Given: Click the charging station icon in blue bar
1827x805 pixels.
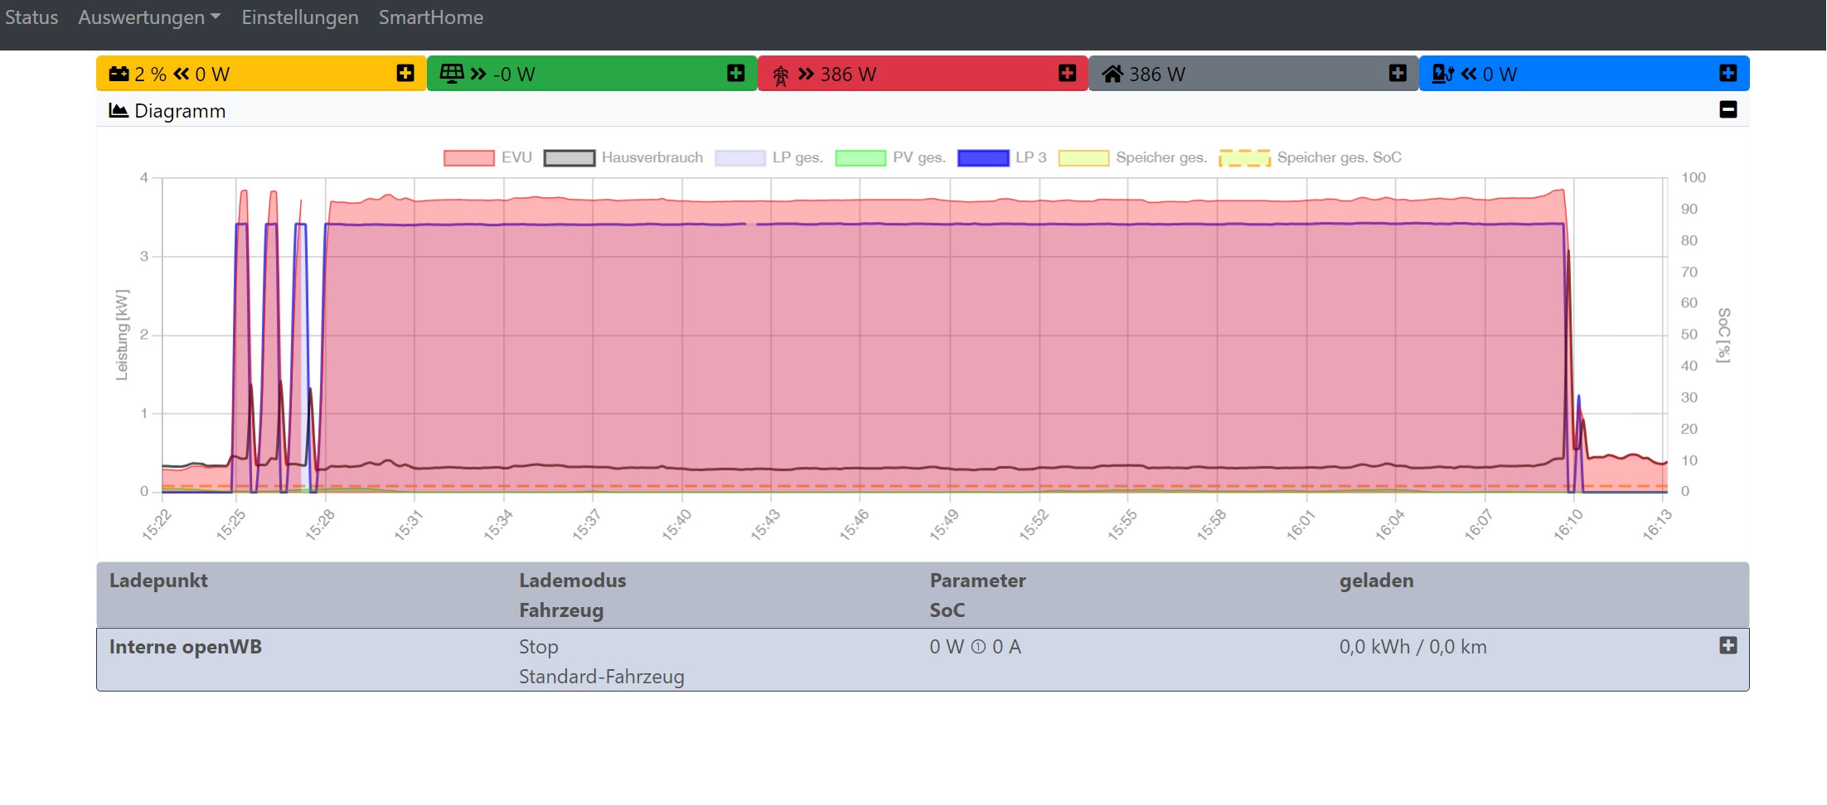Looking at the screenshot, I should click(1442, 74).
